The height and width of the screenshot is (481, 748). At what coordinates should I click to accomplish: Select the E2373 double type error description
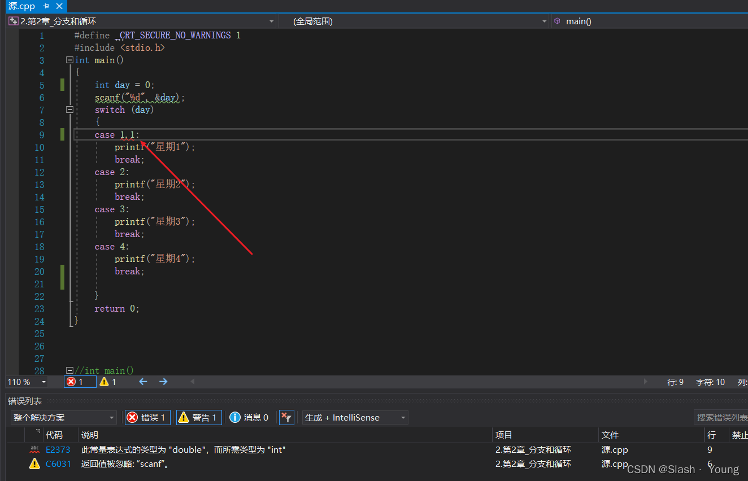[184, 450]
